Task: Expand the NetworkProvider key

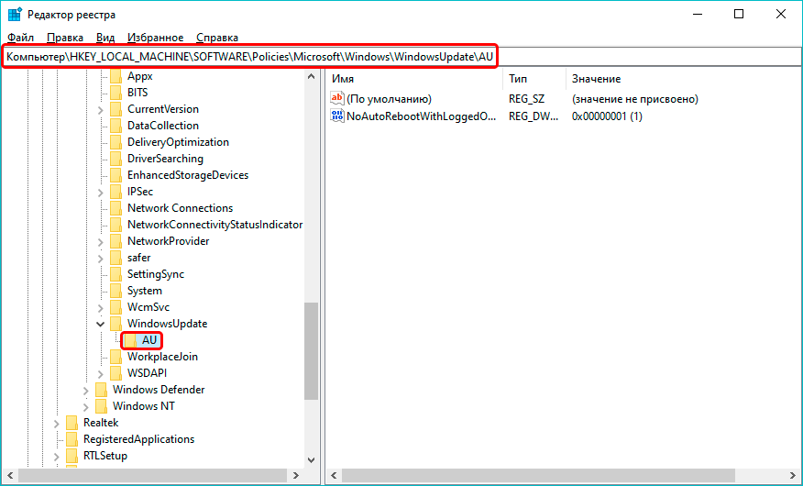Action: 101,242
